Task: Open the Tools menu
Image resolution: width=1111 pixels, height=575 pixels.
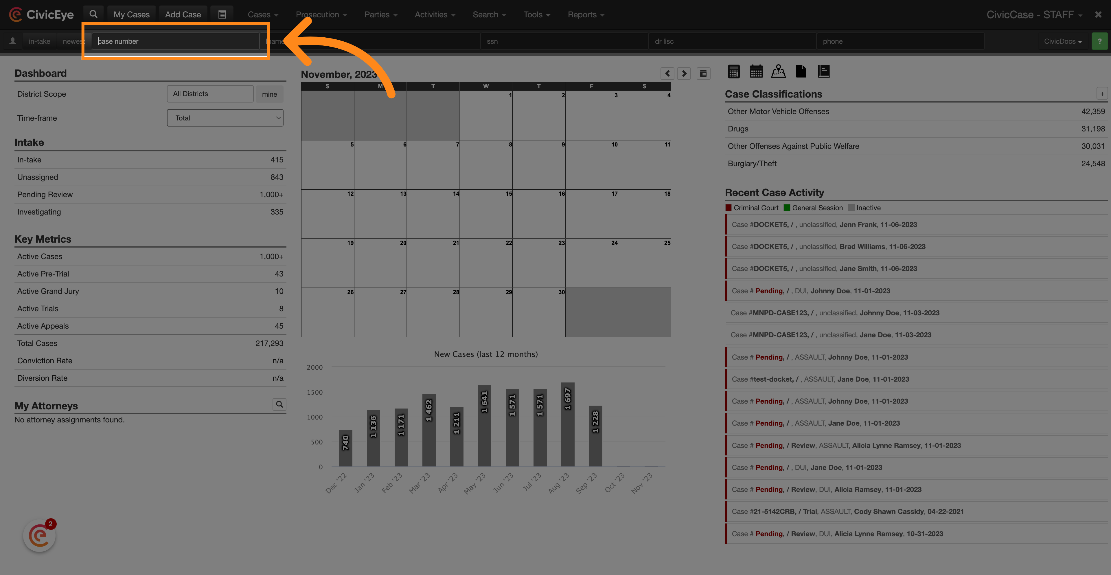Action: [536, 15]
